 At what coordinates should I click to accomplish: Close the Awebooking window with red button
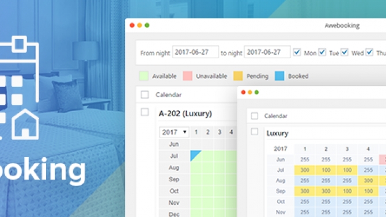(132, 25)
